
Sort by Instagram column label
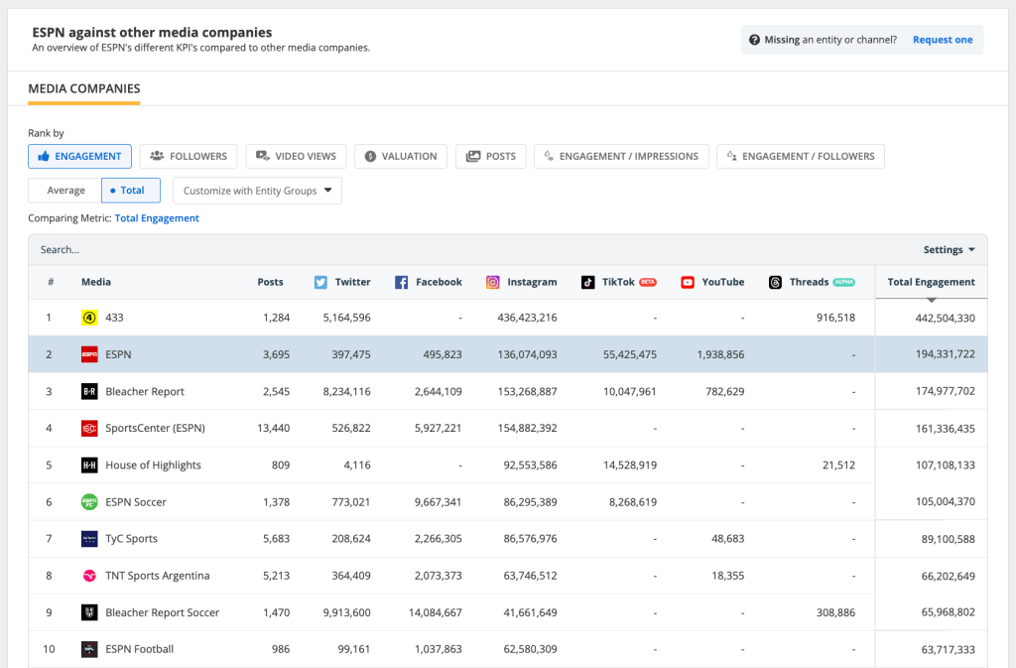[532, 282]
